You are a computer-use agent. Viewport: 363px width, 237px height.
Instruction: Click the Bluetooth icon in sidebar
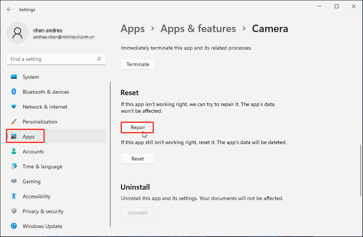14,92
